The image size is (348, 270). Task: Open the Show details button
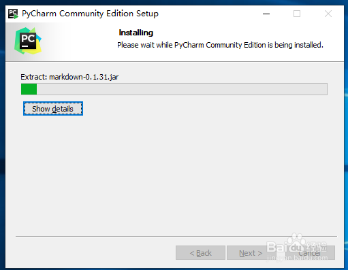click(53, 109)
